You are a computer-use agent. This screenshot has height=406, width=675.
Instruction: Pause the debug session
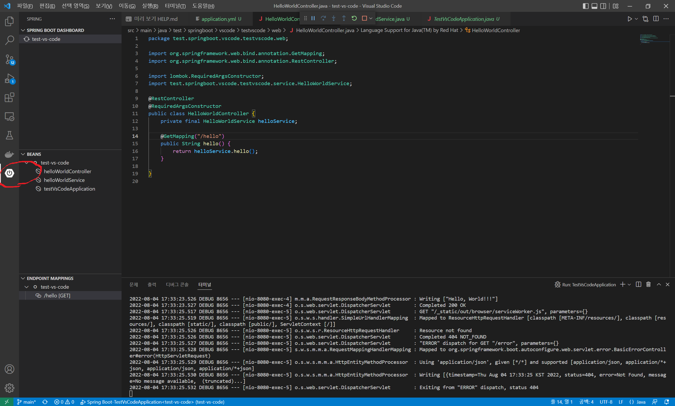[313, 18]
